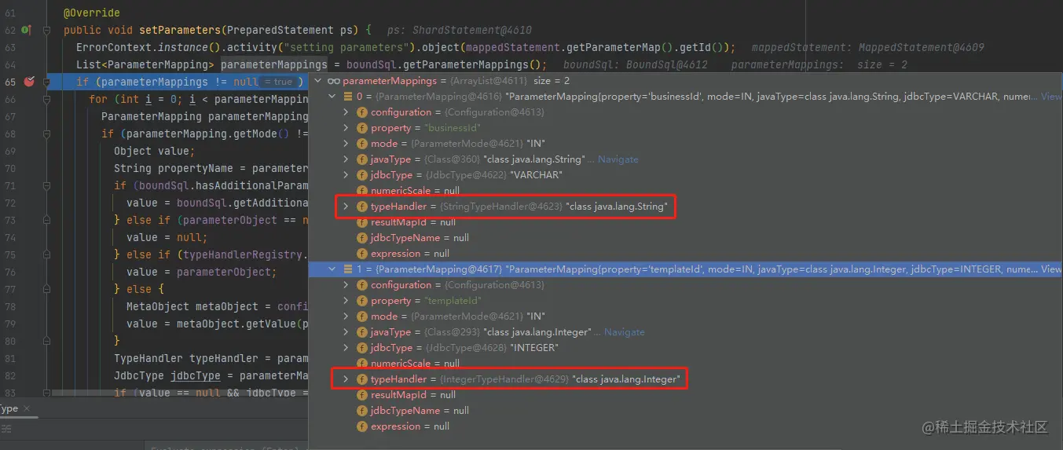Select "jdbcTypeName = null" row under entry 0
Screen dimensions: 1063x450
tap(684, 238)
